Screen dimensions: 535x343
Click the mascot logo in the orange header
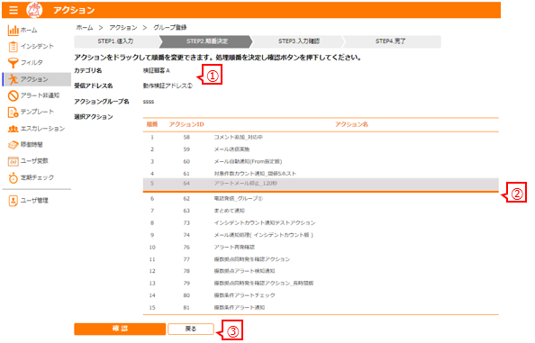[x=34, y=10]
